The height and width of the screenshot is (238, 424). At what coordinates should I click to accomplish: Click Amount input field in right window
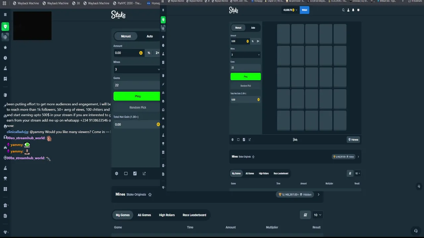coord(240,41)
